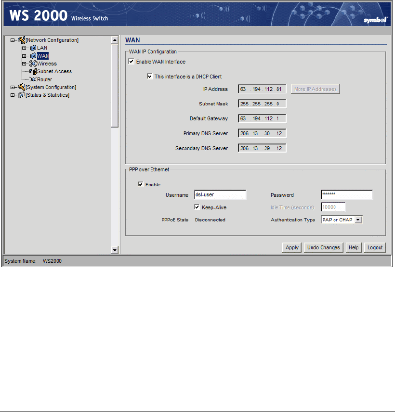Click the Logout button
The height and width of the screenshot is (412, 395).
click(375, 247)
